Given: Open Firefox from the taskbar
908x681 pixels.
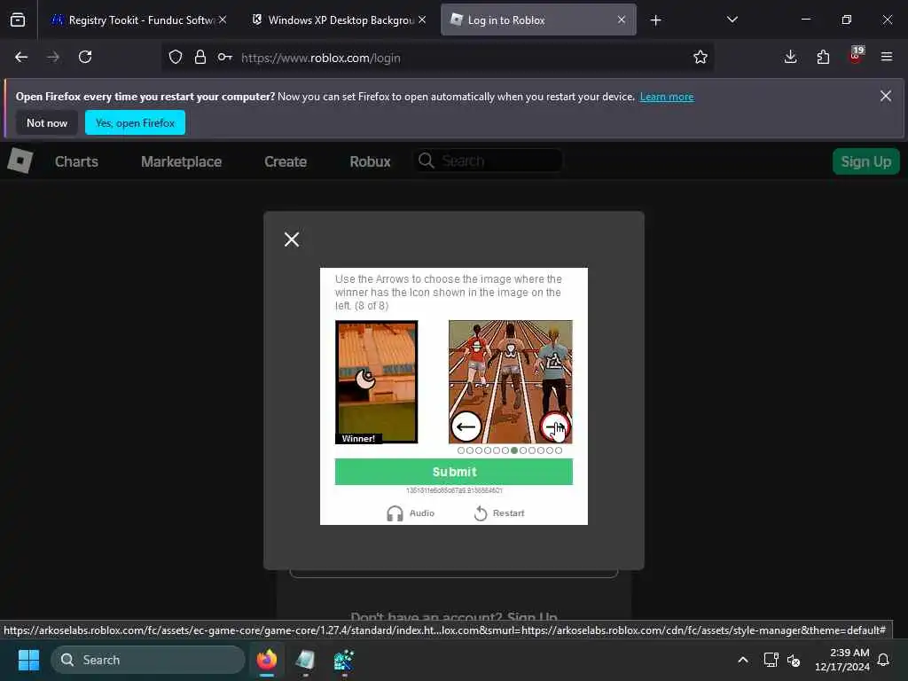Looking at the screenshot, I should click(267, 660).
